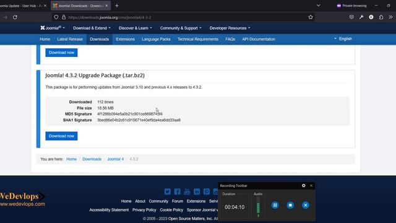The image size is (396, 223).
Task: Pause the screen recording
Action: tap(275, 205)
